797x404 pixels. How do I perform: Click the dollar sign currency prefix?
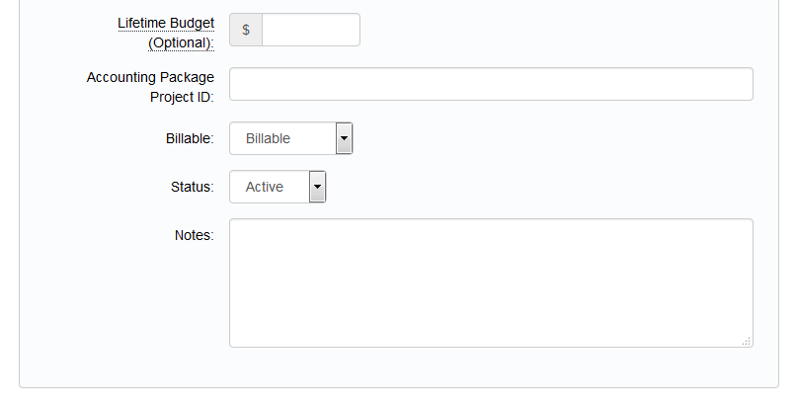tap(246, 30)
